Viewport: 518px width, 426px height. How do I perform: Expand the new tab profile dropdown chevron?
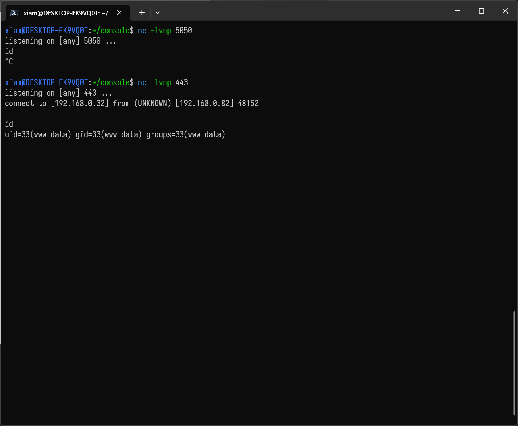[x=158, y=13]
